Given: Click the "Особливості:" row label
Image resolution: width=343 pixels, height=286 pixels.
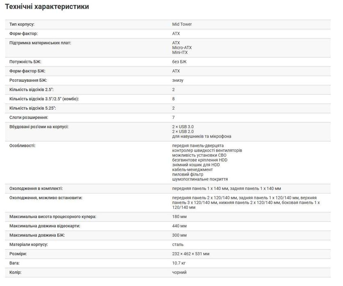Looking at the screenshot, I should 22,145.
